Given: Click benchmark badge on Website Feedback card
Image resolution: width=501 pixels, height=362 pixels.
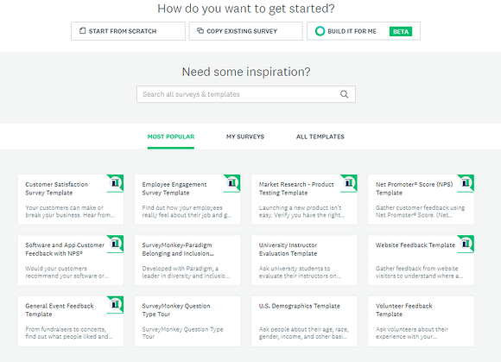Looking at the screenshot, I should tap(466, 244).
